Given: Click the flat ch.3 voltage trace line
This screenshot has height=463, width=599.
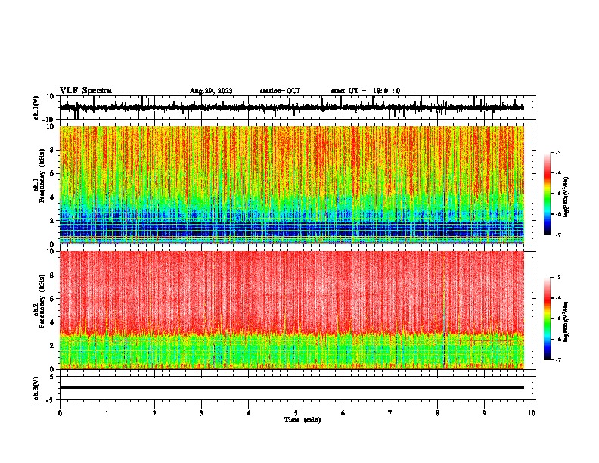Looking at the screenshot, I should (x=292, y=387).
